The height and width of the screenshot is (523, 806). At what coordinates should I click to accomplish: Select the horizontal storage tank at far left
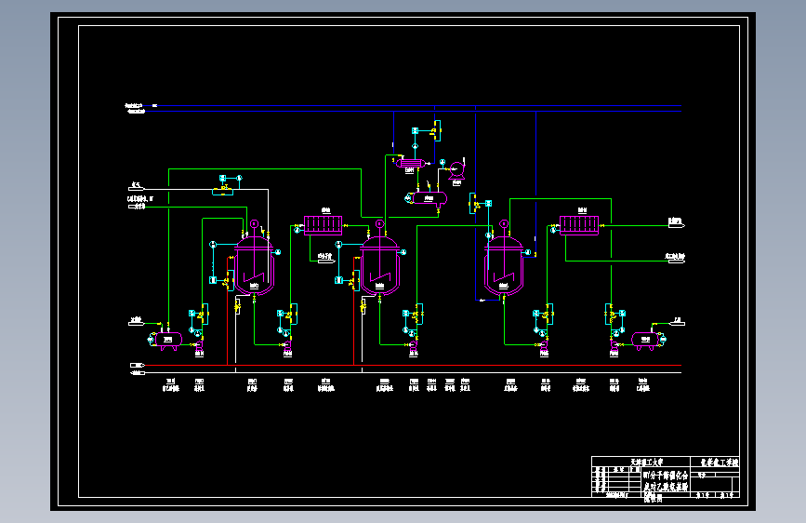[x=167, y=340]
